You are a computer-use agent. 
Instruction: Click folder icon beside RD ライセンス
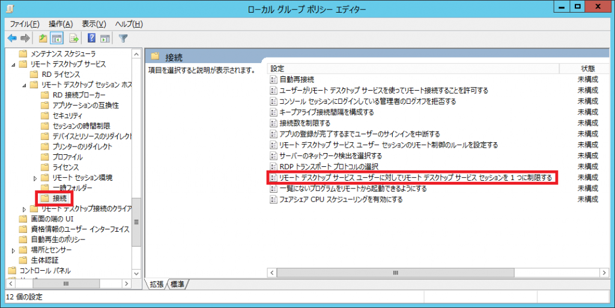[x=34, y=74]
